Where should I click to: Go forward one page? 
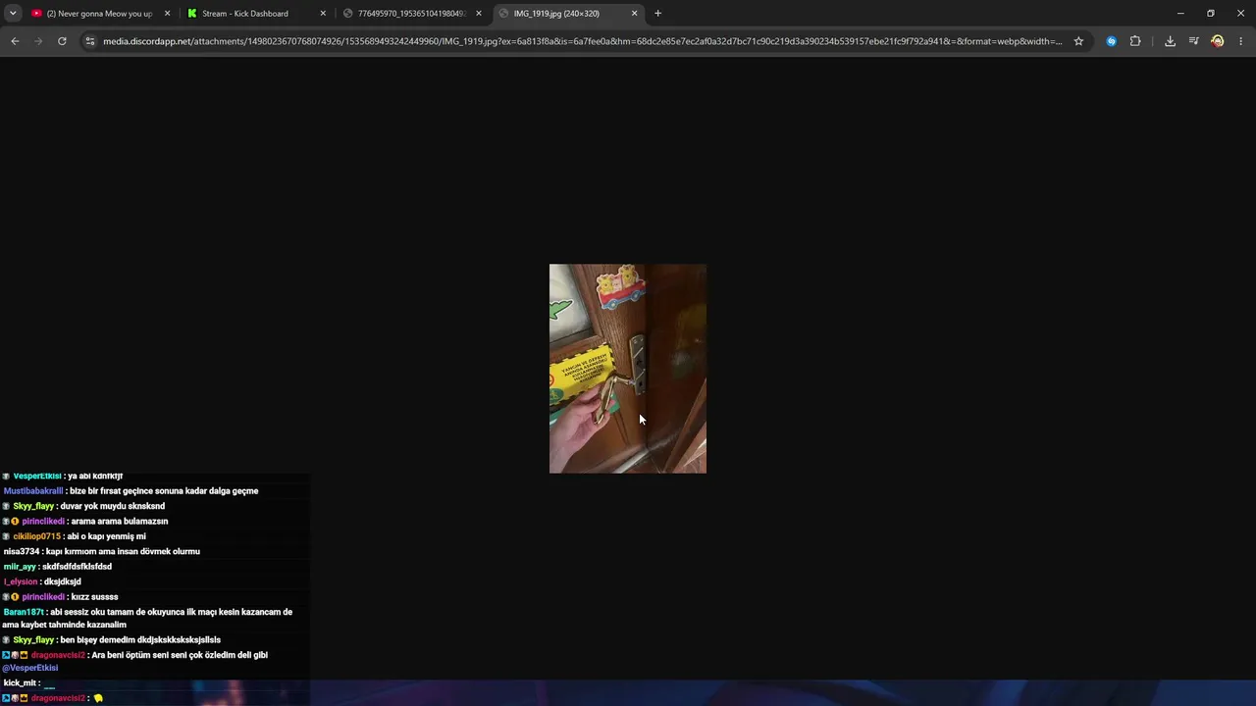pyautogui.click(x=38, y=41)
